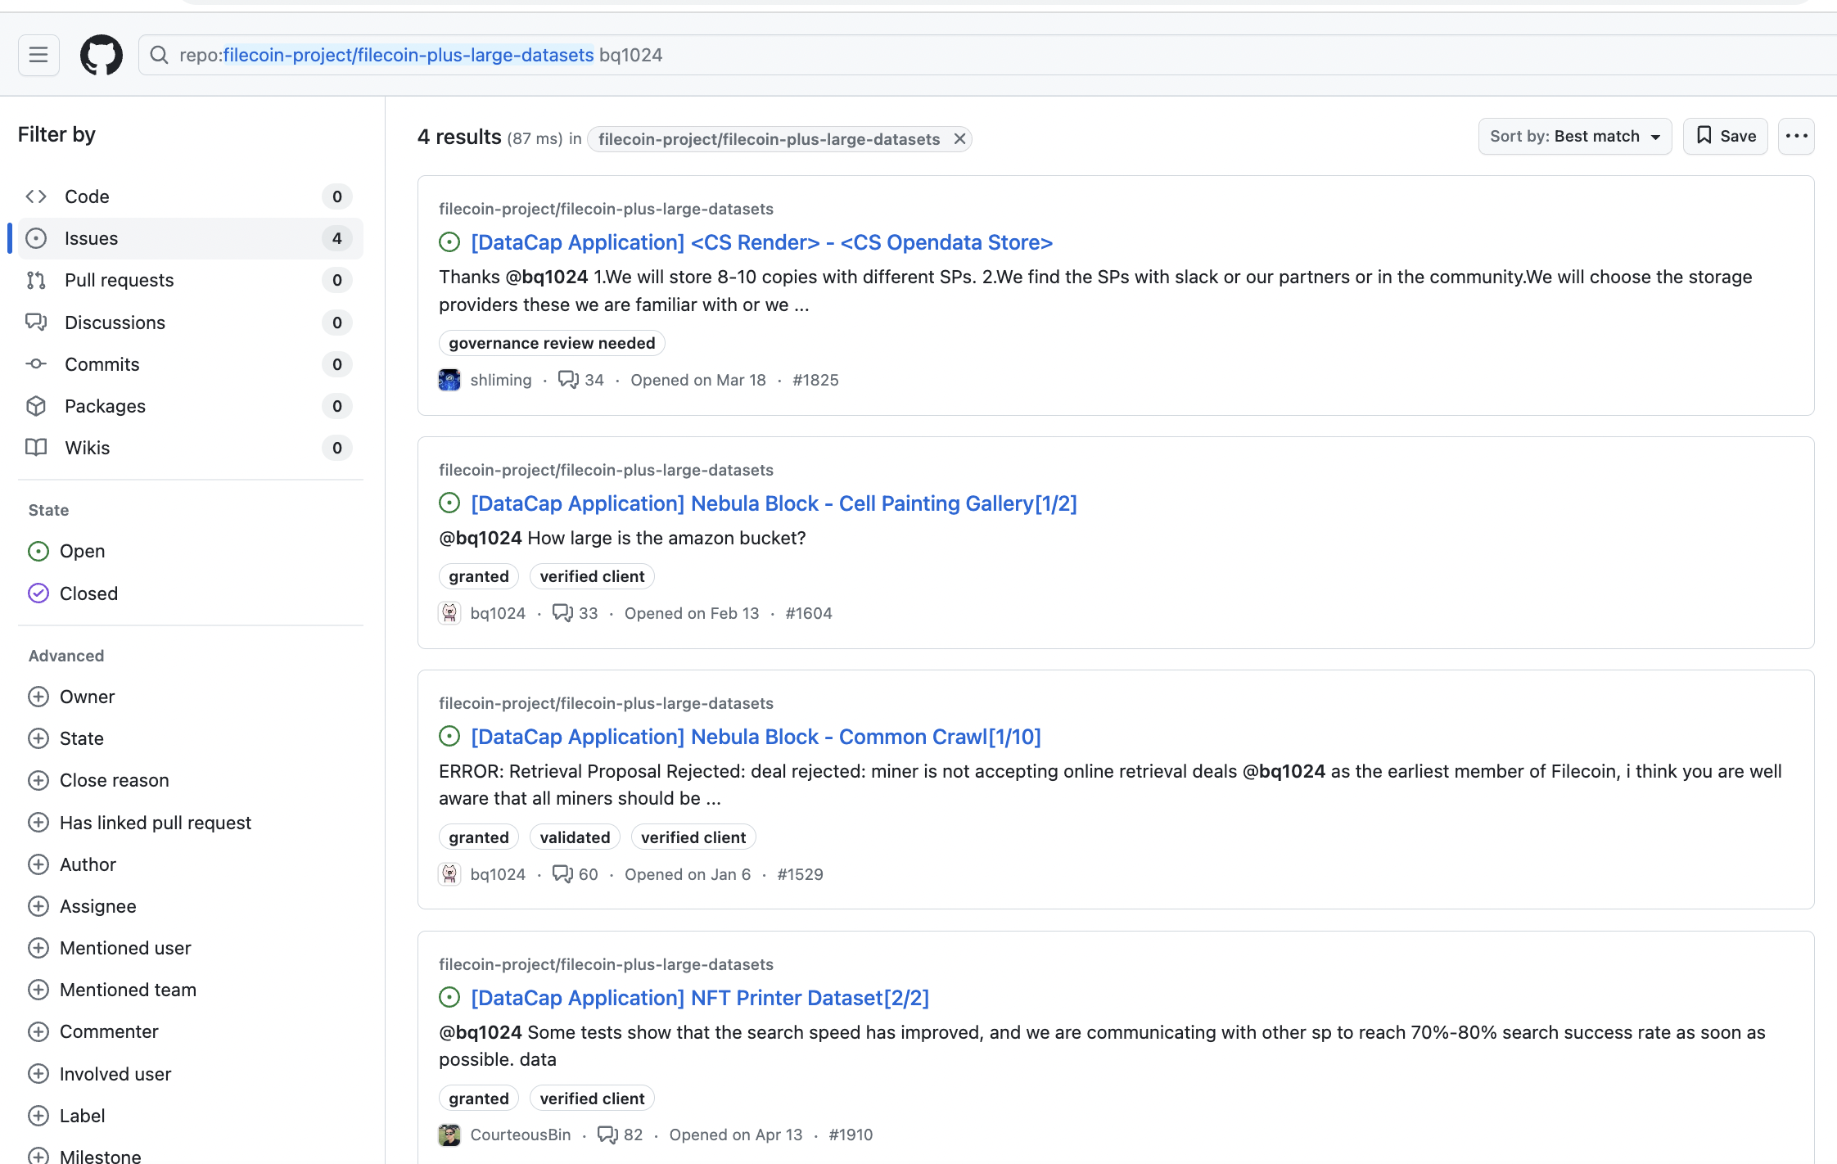Open the Sort by Best match dropdown
This screenshot has width=1837, height=1164.
1574,136
